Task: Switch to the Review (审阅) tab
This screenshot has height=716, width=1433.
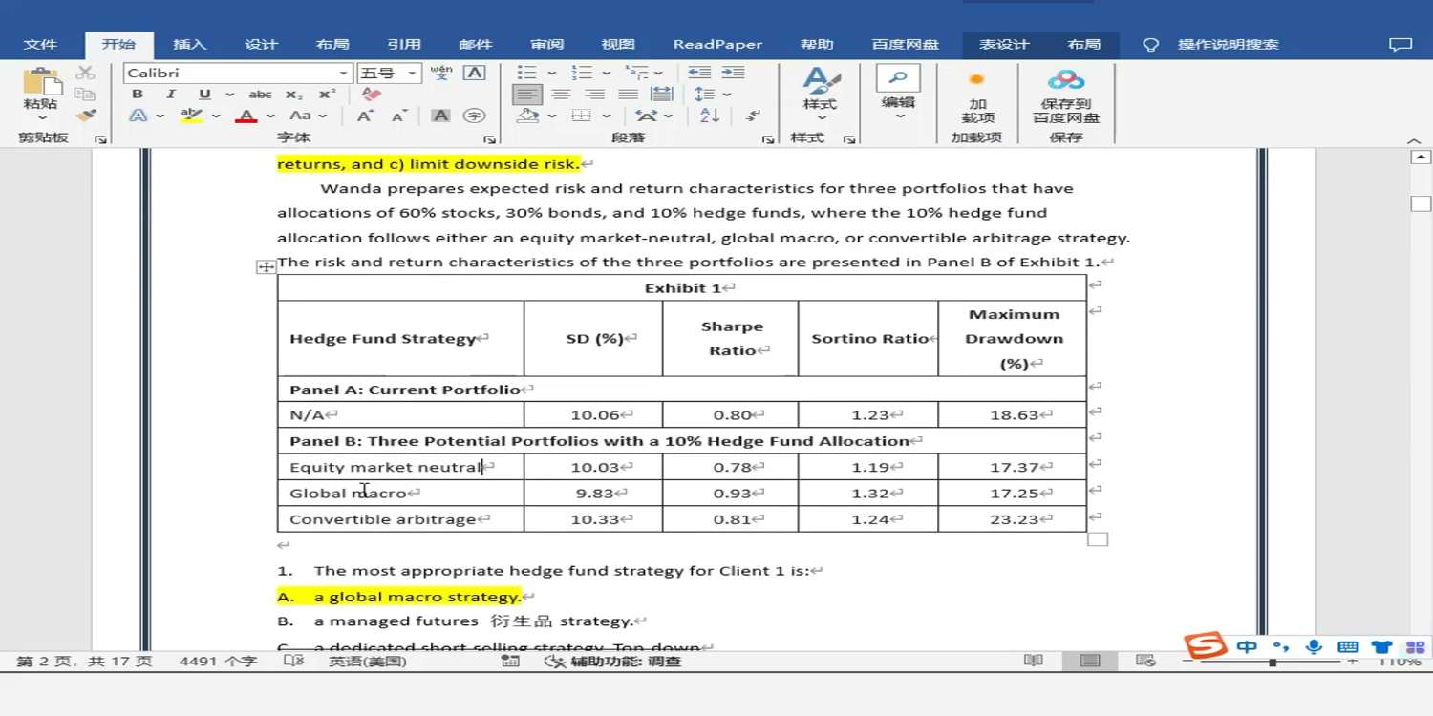Action: click(547, 45)
